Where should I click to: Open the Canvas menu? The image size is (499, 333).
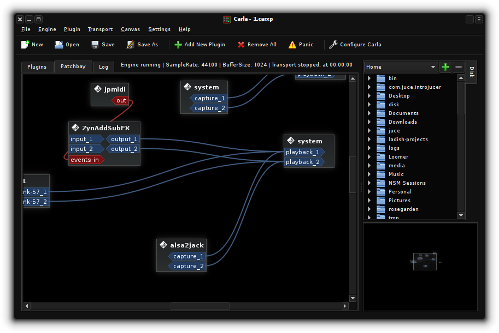coord(130,29)
